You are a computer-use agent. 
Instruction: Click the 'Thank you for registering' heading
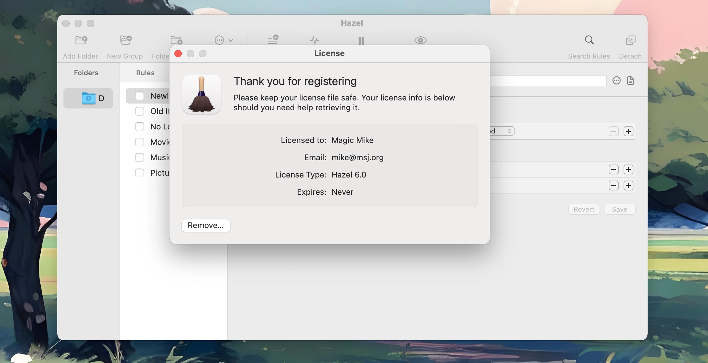coord(295,81)
